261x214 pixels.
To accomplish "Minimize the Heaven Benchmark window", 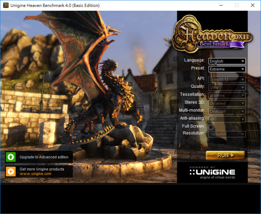I will (221, 5).
